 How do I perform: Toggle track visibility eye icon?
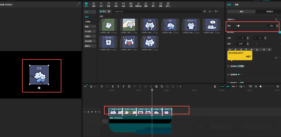click(x=92, y=112)
